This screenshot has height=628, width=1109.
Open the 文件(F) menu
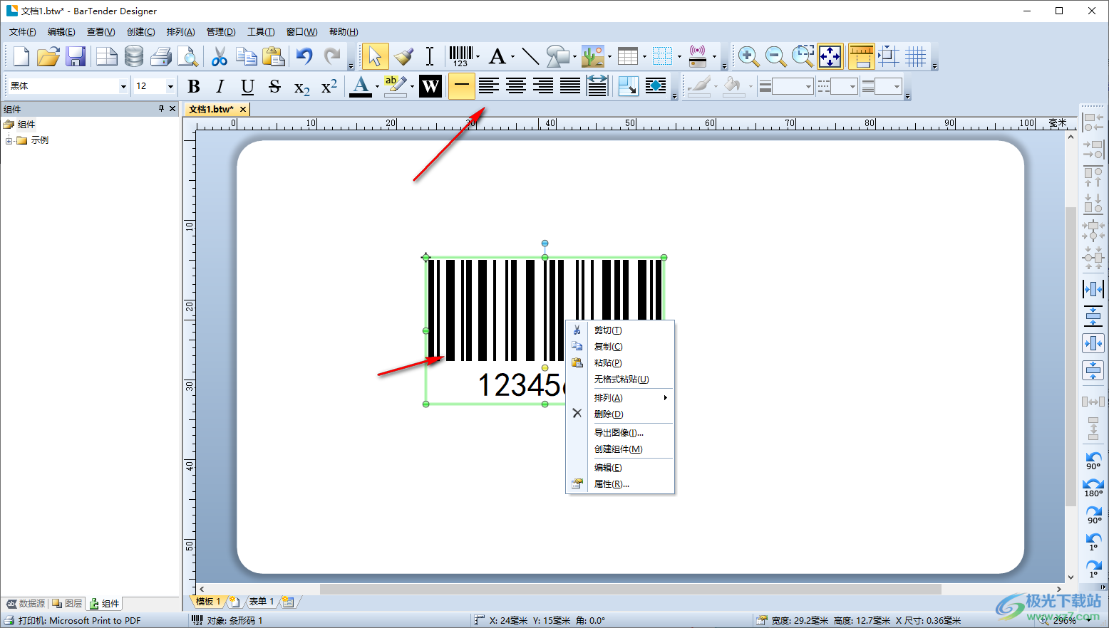point(23,32)
